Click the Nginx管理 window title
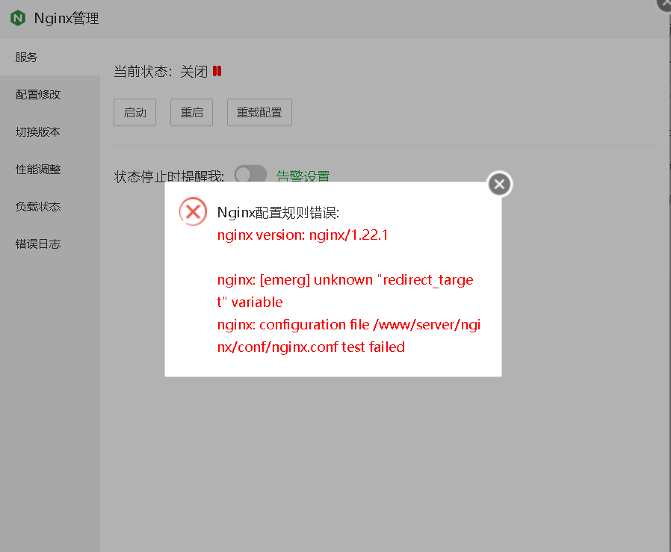This screenshot has height=552, width=671. [x=67, y=19]
